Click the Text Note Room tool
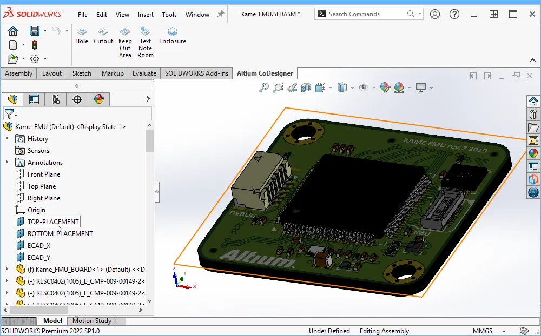This screenshot has height=336, width=541. [145, 43]
